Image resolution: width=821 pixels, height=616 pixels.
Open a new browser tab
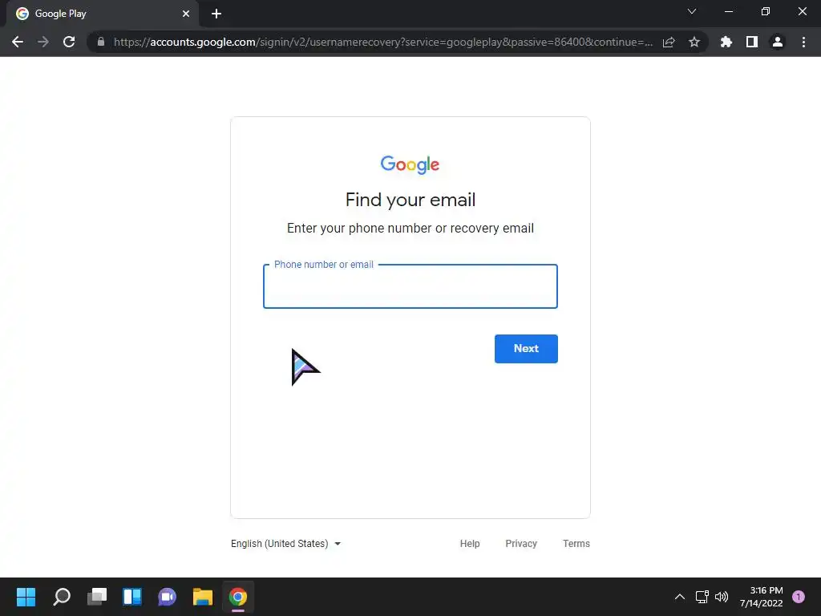coord(216,14)
